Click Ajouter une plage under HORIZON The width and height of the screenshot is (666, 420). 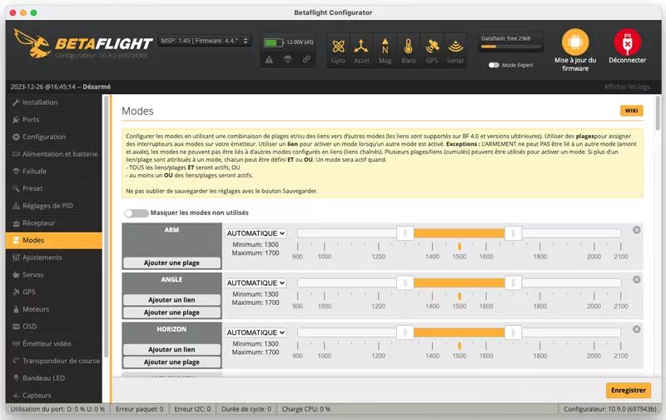[171, 362]
